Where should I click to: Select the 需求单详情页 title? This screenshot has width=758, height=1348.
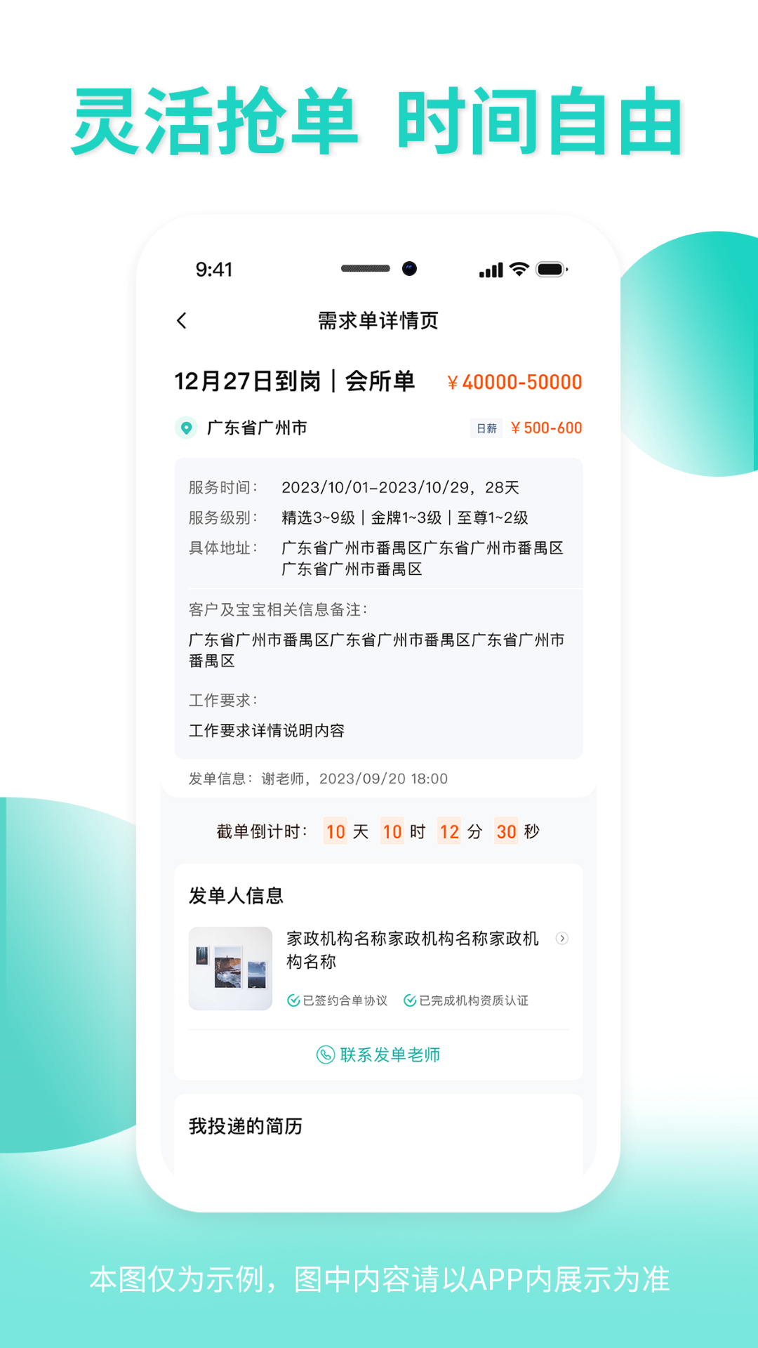pyautogui.click(x=378, y=321)
